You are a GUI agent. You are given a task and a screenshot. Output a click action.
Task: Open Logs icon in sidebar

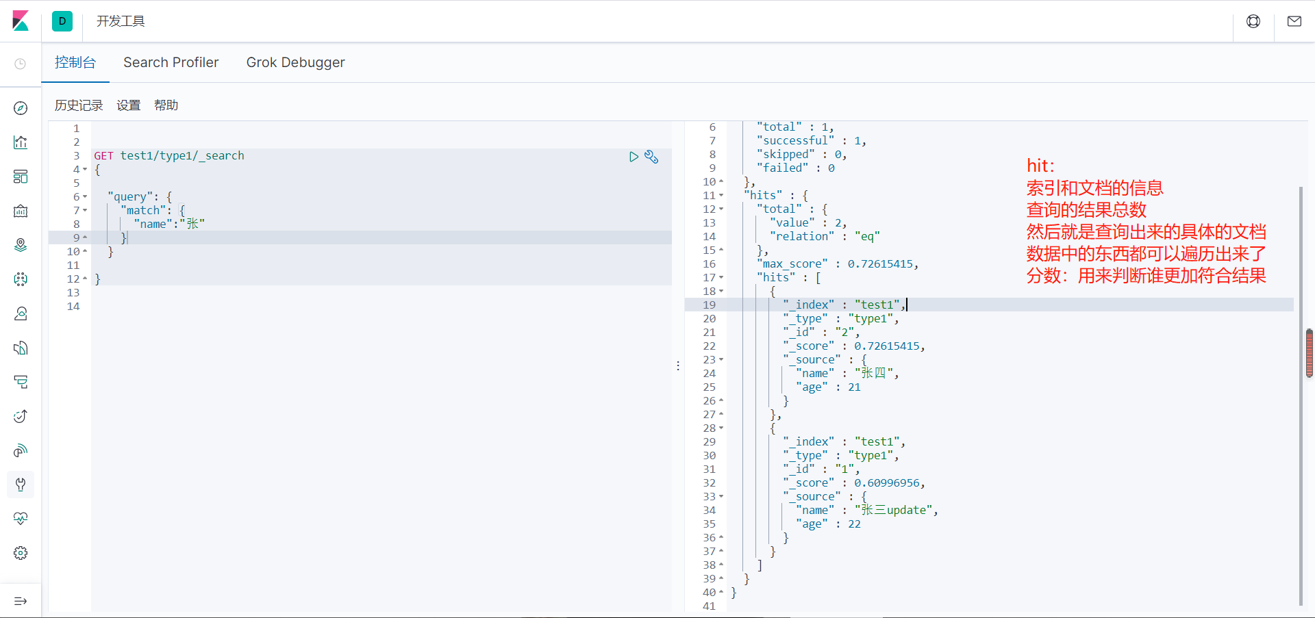coord(21,348)
